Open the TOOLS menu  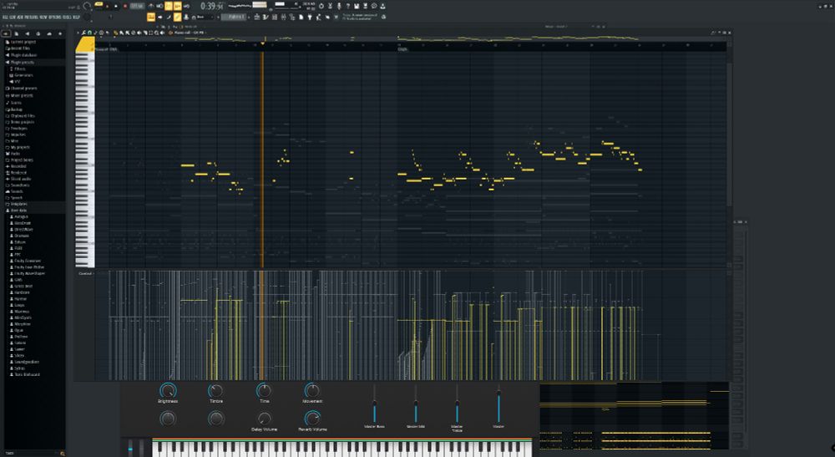tap(66, 17)
